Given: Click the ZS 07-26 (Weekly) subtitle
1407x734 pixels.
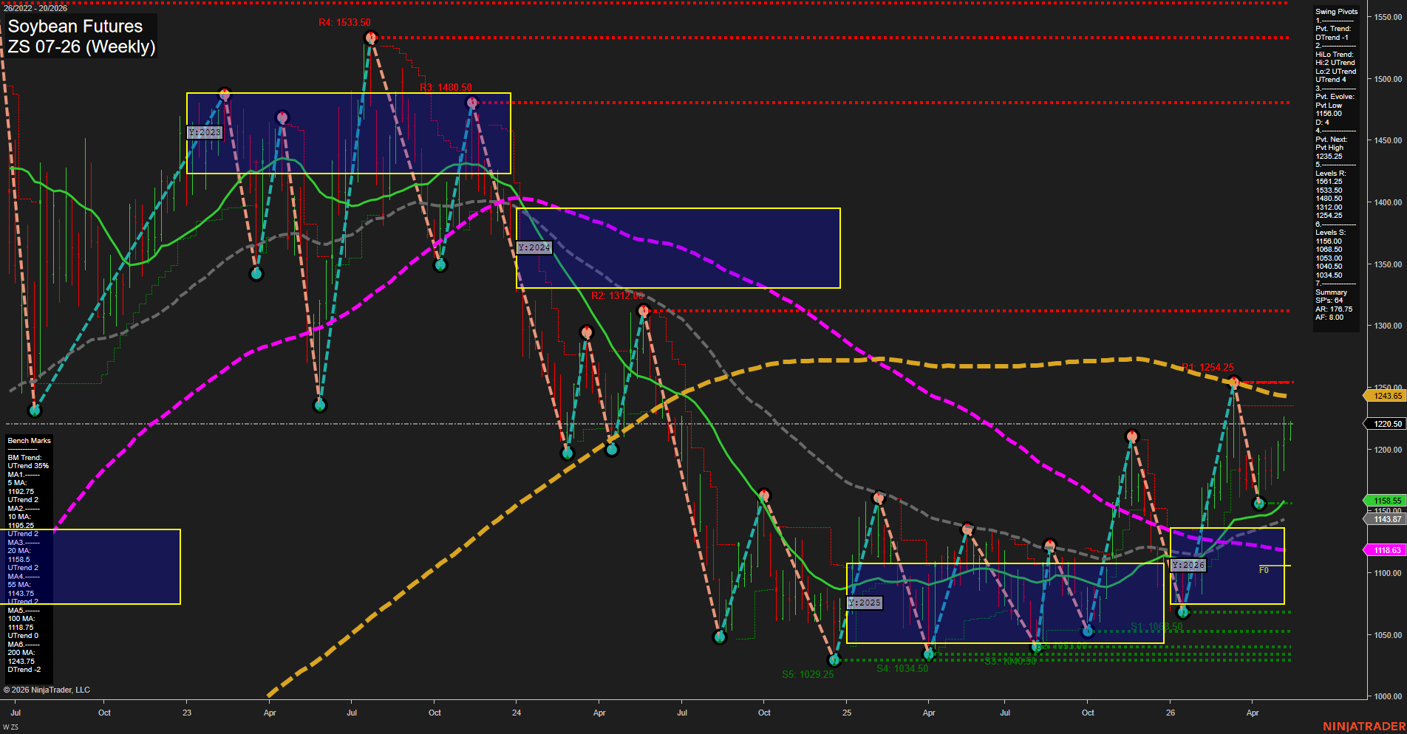Looking at the screenshot, I should (x=81, y=47).
